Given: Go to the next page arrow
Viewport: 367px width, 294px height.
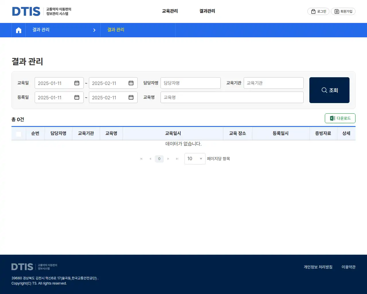Looking at the screenshot, I should (168, 159).
